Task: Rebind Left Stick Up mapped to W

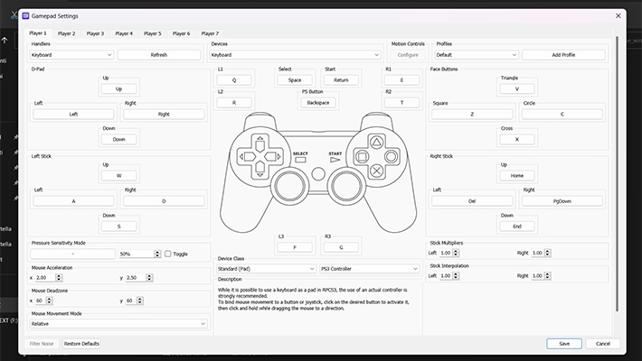Action: point(118,176)
